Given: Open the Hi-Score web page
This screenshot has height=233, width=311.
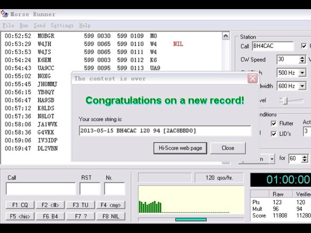Looking at the screenshot, I should [180, 148].
